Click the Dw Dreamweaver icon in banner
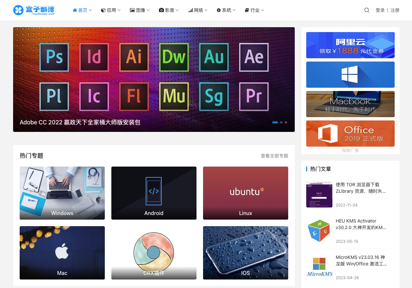This screenshot has width=412, height=288. (174, 57)
